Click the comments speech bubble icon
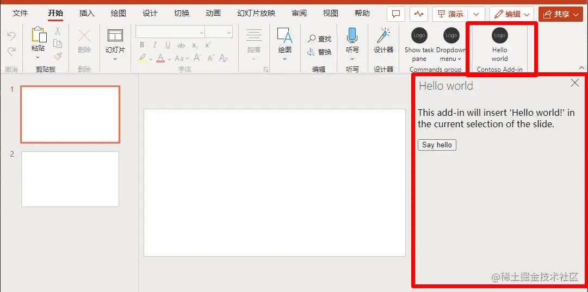Image resolution: width=588 pixels, height=292 pixels. [396, 14]
